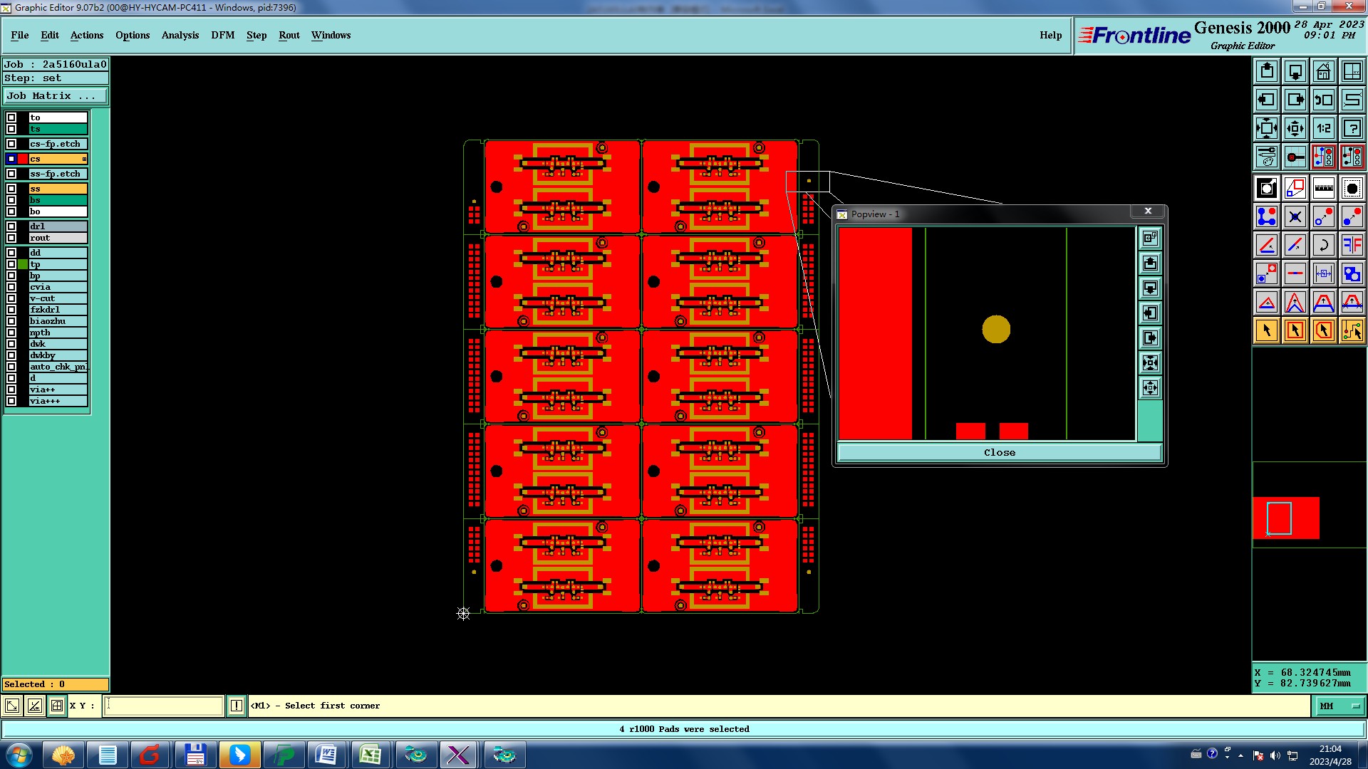Toggle the display checkbox for layer to
Viewport: 1368px width, 769px height.
coord(11,117)
